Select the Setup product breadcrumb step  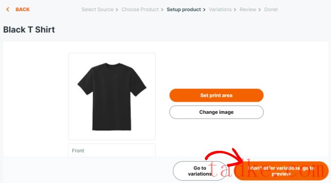tap(184, 10)
